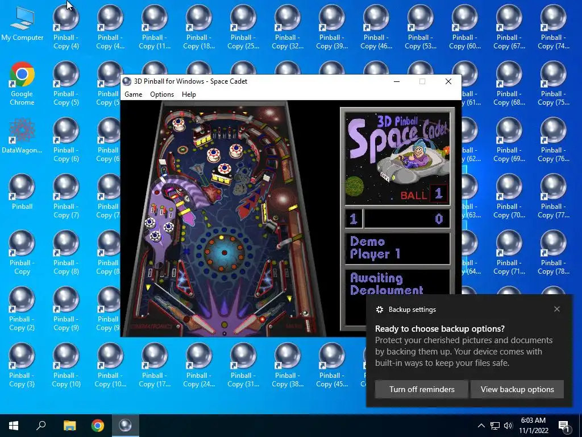Open network status tray icon
Screen dimensions: 582x437
(x=495, y=426)
